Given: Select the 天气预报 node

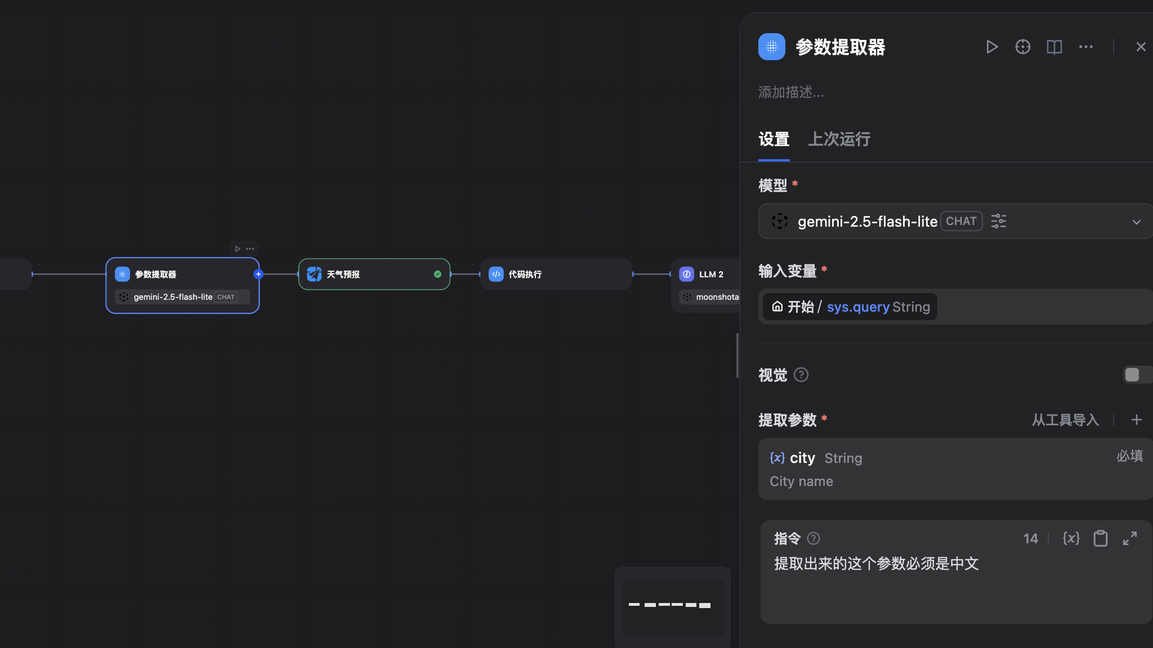Looking at the screenshot, I should [x=374, y=274].
